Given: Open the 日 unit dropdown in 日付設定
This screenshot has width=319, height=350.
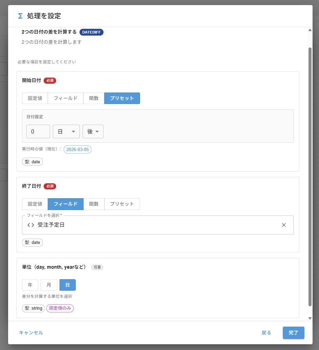Looking at the screenshot, I should click(x=66, y=131).
